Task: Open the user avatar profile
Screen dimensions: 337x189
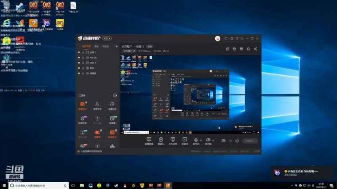Action: (217, 39)
